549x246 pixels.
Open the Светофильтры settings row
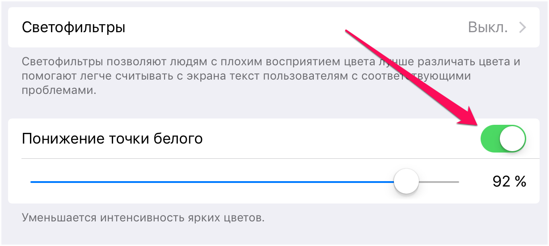74,28
